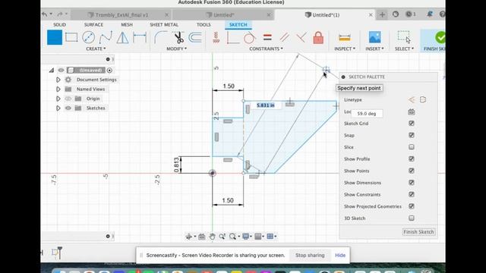Apply the Fix/Unfix lock constraint
486x273 pixels.
pyautogui.click(x=318, y=37)
